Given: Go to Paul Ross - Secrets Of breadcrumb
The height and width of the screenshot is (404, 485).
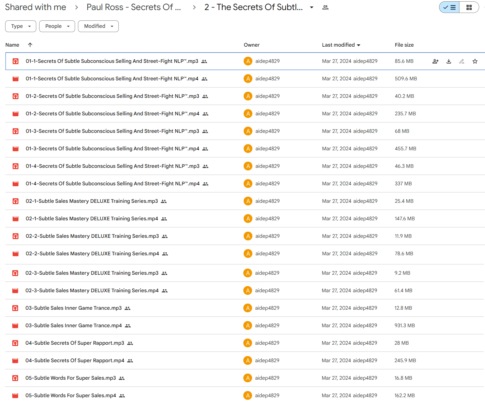Looking at the screenshot, I should point(134,7).
